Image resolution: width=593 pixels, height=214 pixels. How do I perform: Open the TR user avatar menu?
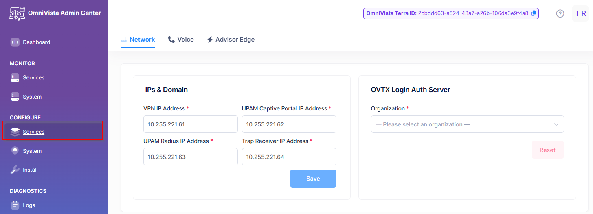pyautogui.click(x=580, y=13)
